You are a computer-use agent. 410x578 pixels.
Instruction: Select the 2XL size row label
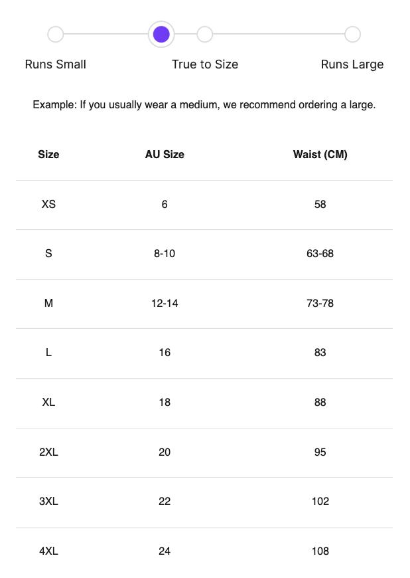coord(48,452)
